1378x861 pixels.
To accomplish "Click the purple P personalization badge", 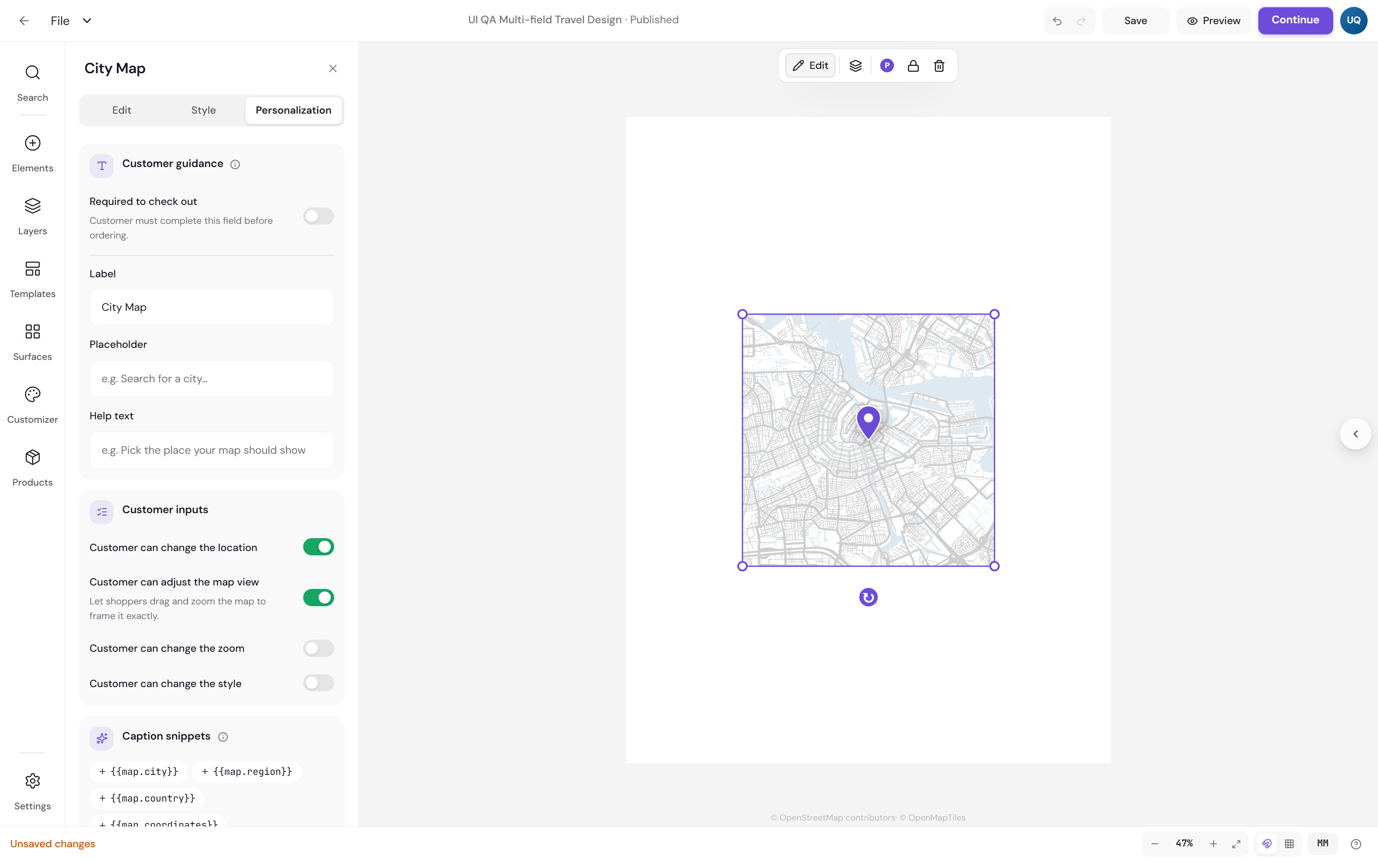I will [x=887, y=65].
